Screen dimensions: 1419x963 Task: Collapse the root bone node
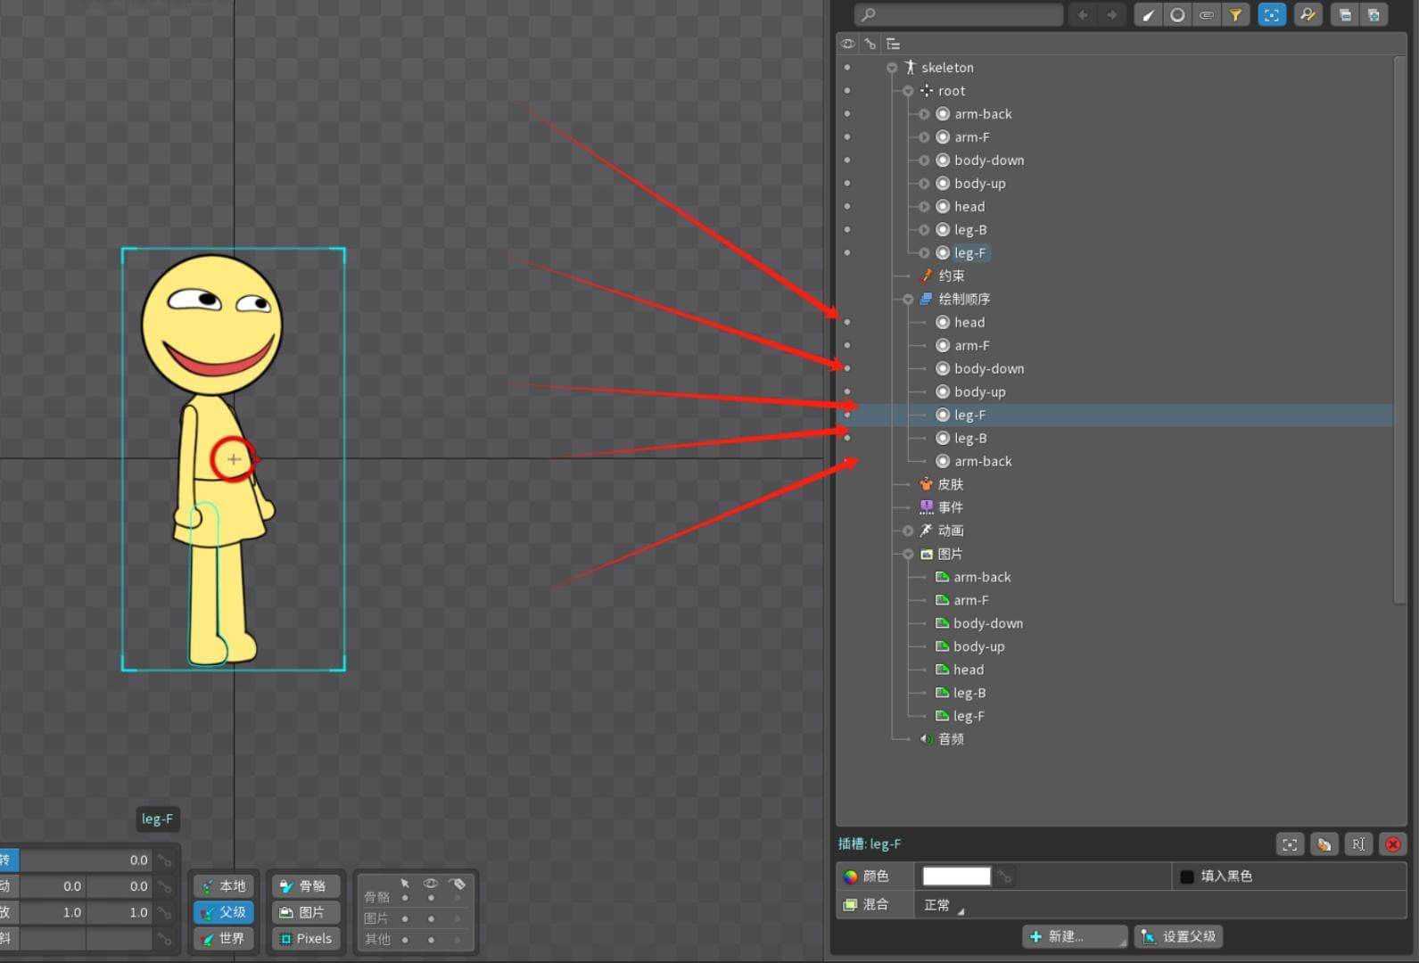pyautogui.click(x=908, y=91)
